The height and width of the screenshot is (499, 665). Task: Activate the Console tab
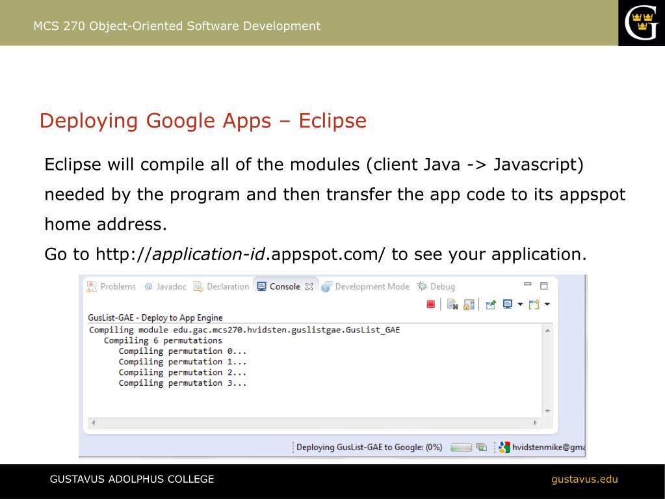(280, 286)
